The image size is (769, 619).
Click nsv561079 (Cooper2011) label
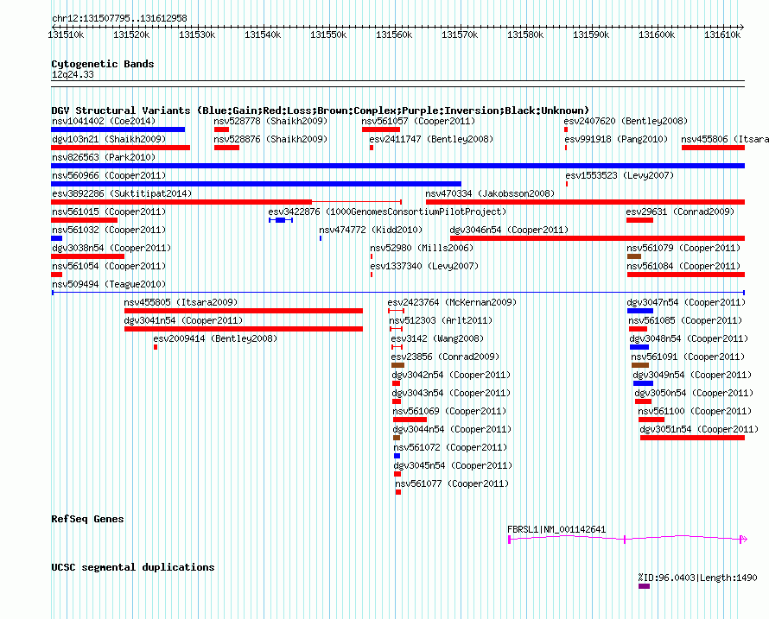point(683,248)
